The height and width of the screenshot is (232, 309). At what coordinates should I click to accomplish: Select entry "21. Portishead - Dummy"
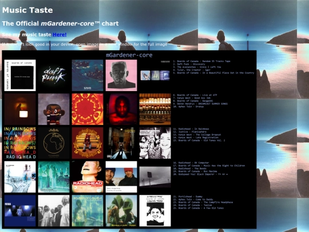(x=188, y=196)
